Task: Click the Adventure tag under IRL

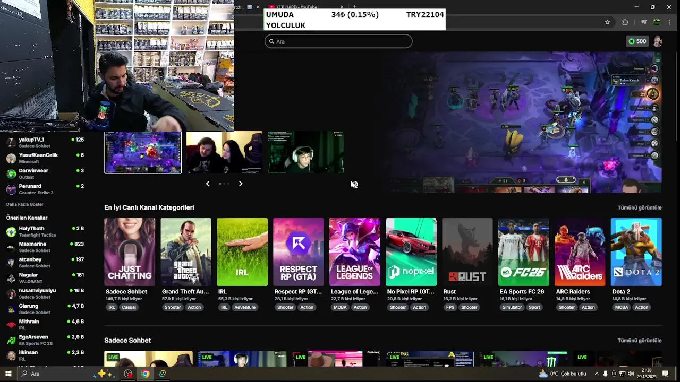Action: click(x=245, y=307)
